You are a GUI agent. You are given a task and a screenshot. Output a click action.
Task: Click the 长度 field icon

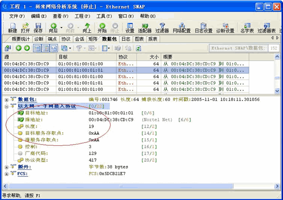tap(20, 127)
